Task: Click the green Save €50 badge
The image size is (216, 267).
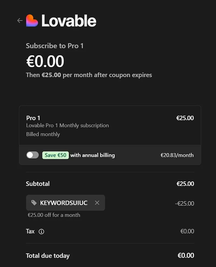Action: click(55, 155)
